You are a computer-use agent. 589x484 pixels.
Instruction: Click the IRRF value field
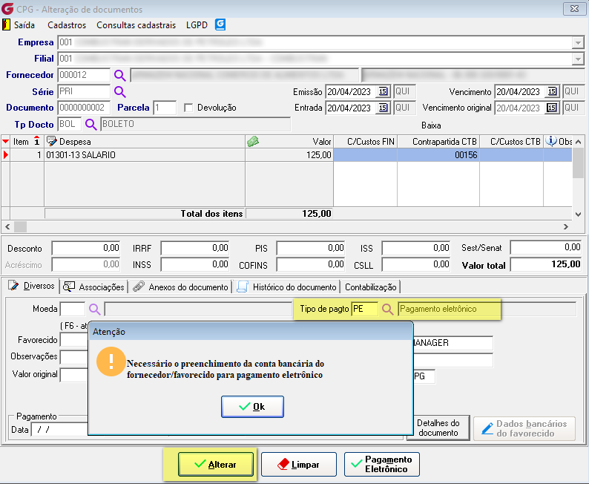(195, 248)
